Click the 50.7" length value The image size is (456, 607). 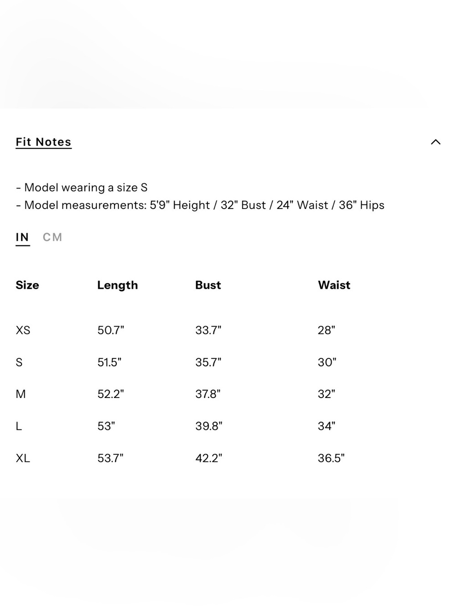click(110, 330)
